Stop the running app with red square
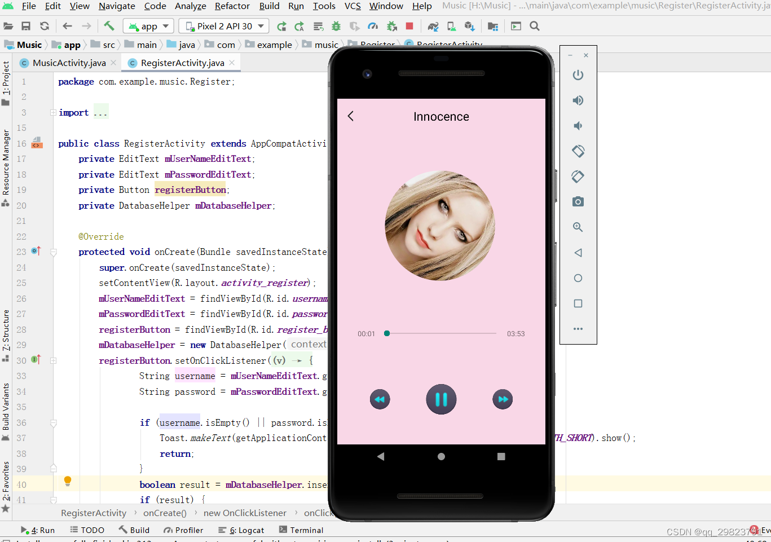The width and height of the screenshot is (771, 542). point(409,26)
